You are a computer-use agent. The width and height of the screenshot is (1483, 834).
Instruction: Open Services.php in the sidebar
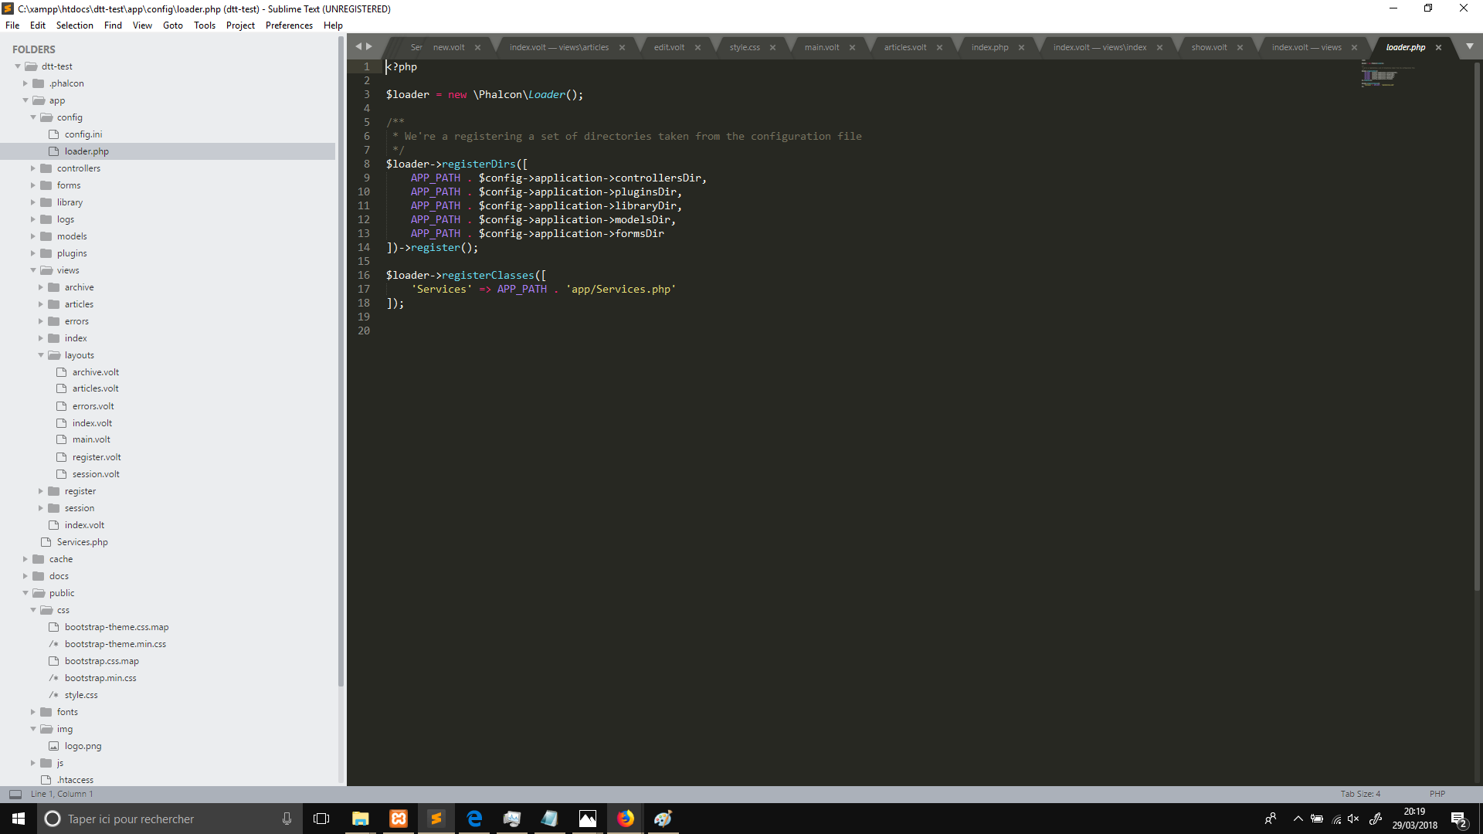click(x=82, y=542)
